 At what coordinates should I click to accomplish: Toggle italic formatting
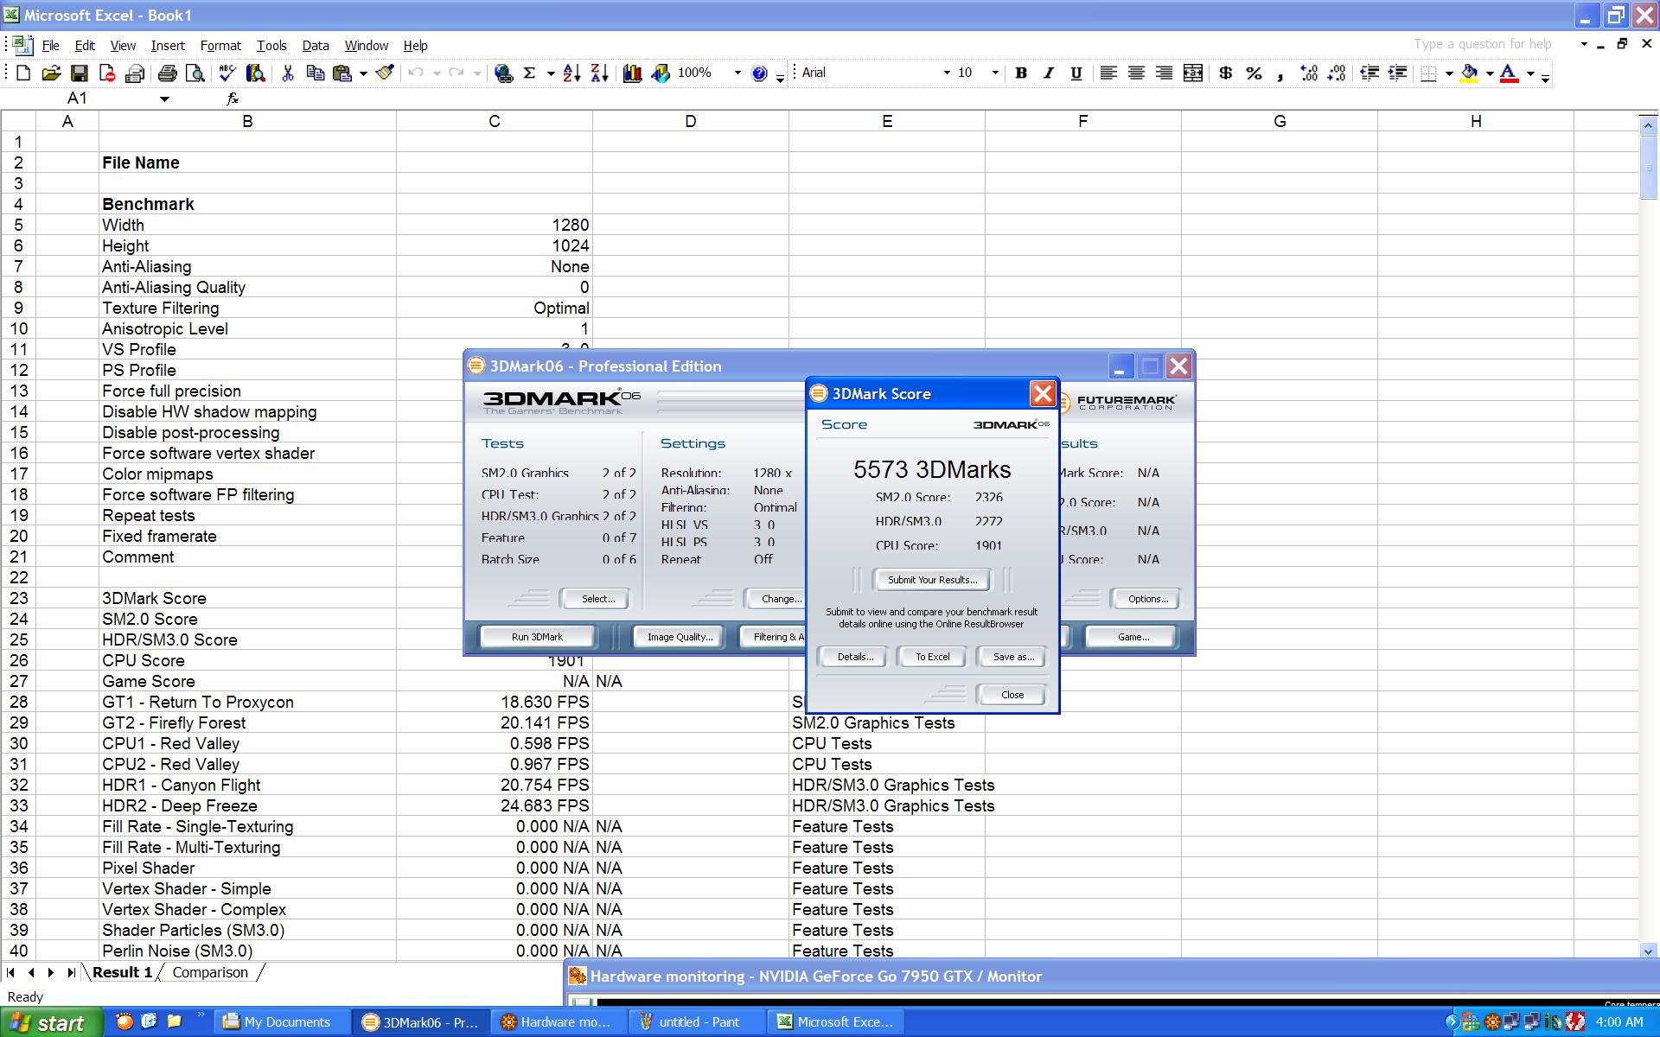pyautogui.click(x=1049, y=73)
